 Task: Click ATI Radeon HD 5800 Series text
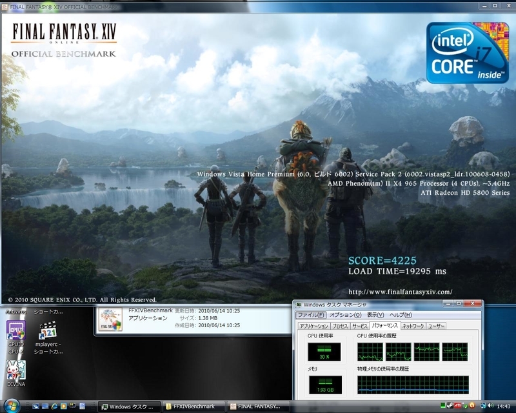(465, 193)
